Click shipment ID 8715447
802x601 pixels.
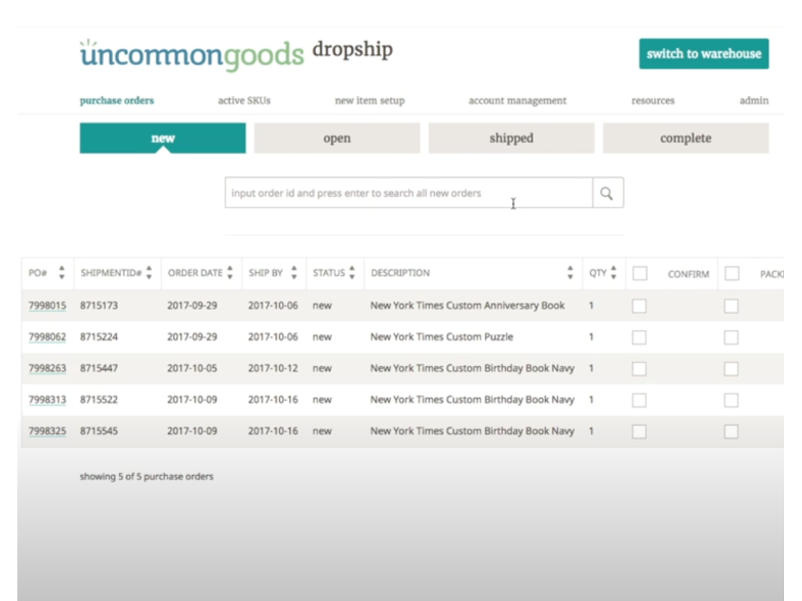click(99, 369)
